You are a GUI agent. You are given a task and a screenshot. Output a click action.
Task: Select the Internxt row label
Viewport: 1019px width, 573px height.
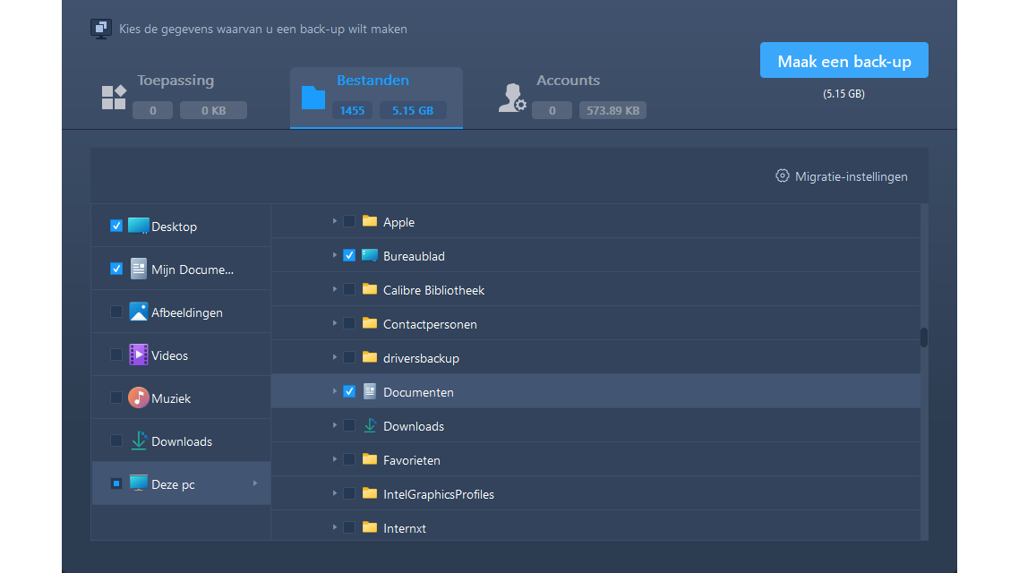[x=405, y=528]
